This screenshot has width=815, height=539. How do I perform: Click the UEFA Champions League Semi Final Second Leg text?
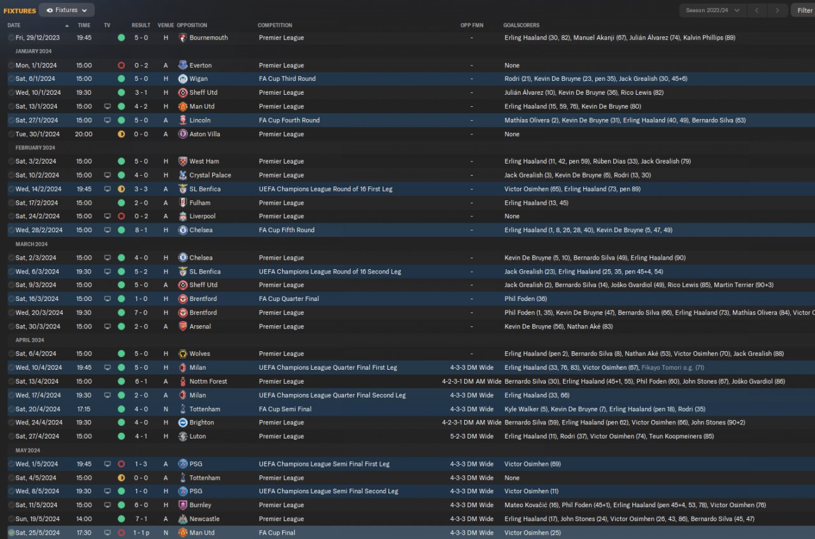pos(329,491)
